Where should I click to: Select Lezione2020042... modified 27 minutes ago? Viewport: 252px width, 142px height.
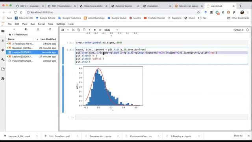pos(32,57)
